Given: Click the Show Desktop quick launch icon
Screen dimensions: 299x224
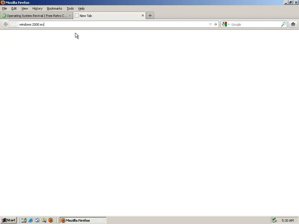Looking at the screenshot, I should pos(24,220).
